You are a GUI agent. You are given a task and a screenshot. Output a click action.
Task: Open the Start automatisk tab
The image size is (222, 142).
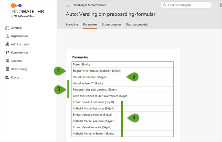[x=137, y=25]
